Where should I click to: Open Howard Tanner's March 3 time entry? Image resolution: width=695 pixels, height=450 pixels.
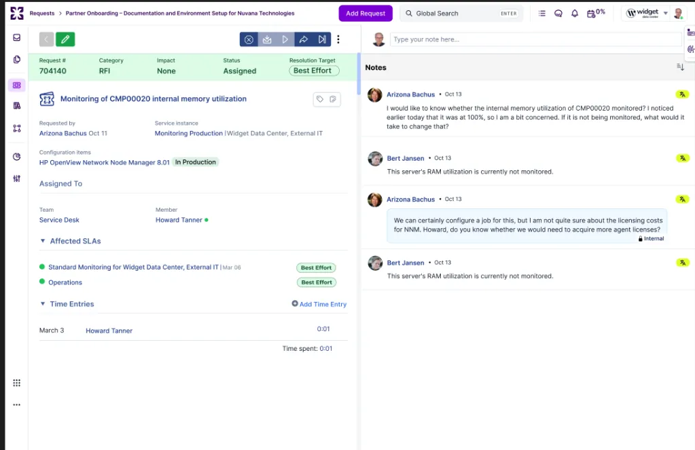click(109, 331)
